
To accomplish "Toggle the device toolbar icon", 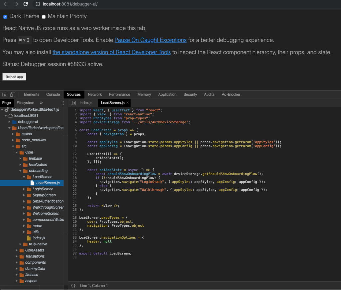I will point(12,94).
